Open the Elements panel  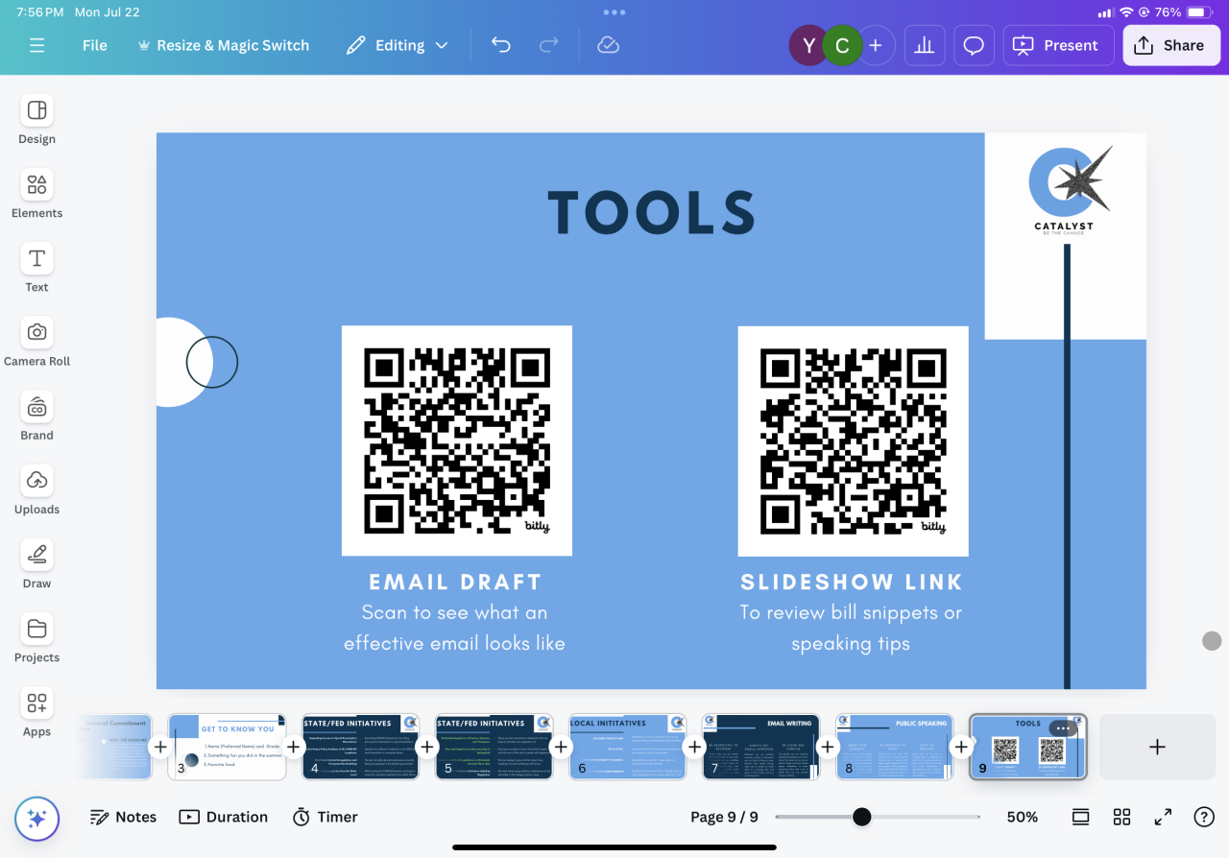pyautogui.click(x=36, y=195)
